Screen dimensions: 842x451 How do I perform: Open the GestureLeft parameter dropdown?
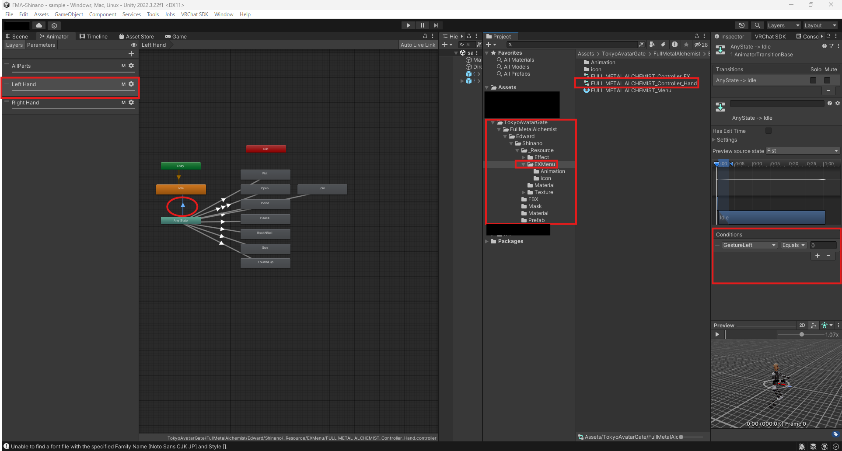click(x=748, y=245)
